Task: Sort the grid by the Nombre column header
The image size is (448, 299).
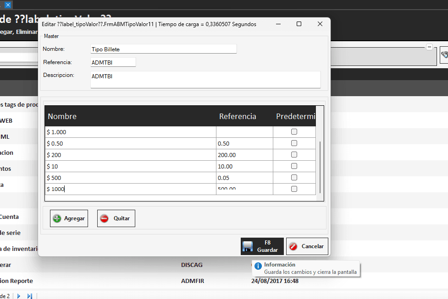Action: pos(62,116)
